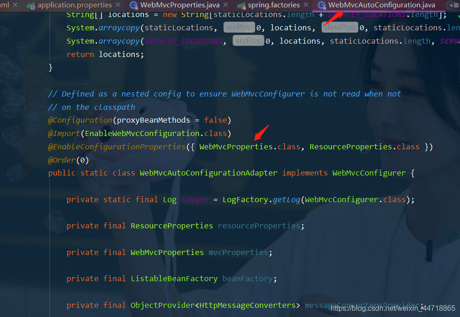This screenshot has width=460, height=317.
Task: Select the WebMvcAutoConfiguration.java tab
Action: (382, 5)
